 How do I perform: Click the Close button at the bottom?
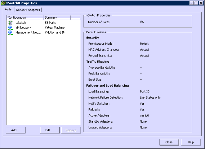[169, 142]
